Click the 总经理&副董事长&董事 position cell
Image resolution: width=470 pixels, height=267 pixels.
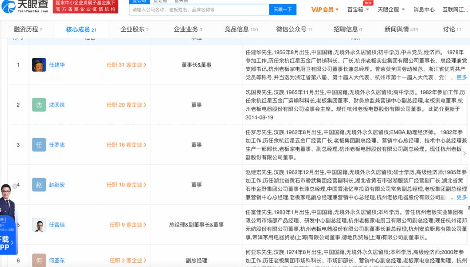pos(196,225)
